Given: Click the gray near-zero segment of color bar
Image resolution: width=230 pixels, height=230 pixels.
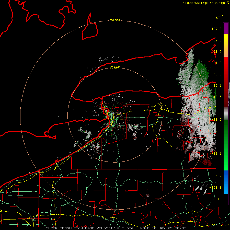Looking at the screenshot, I should (x=226, y=114).
